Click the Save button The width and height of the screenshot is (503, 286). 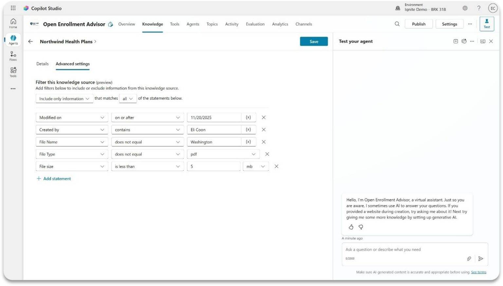click(x=313, y=42)
